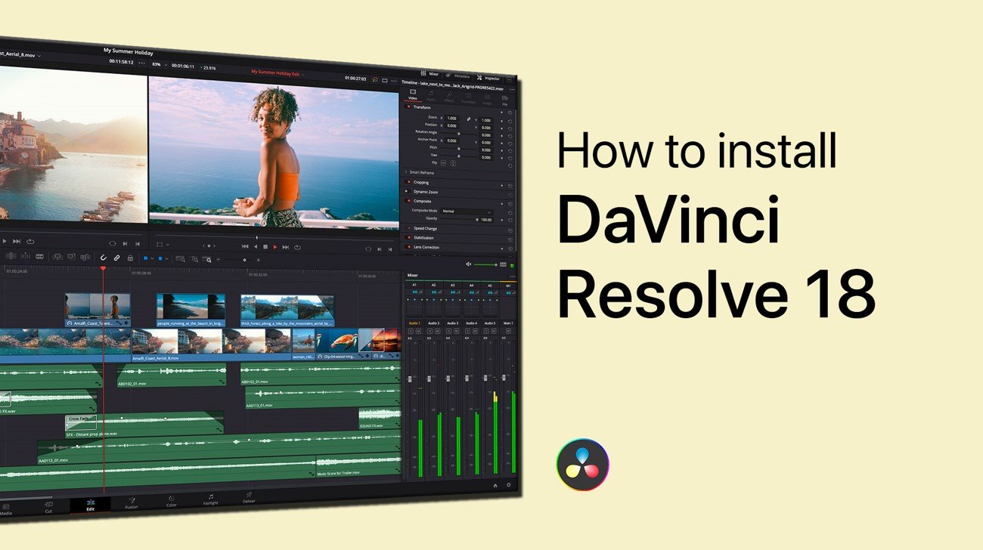Toggle linked selection chain icon
983x550 pixels.
click(x=116, y=258)
